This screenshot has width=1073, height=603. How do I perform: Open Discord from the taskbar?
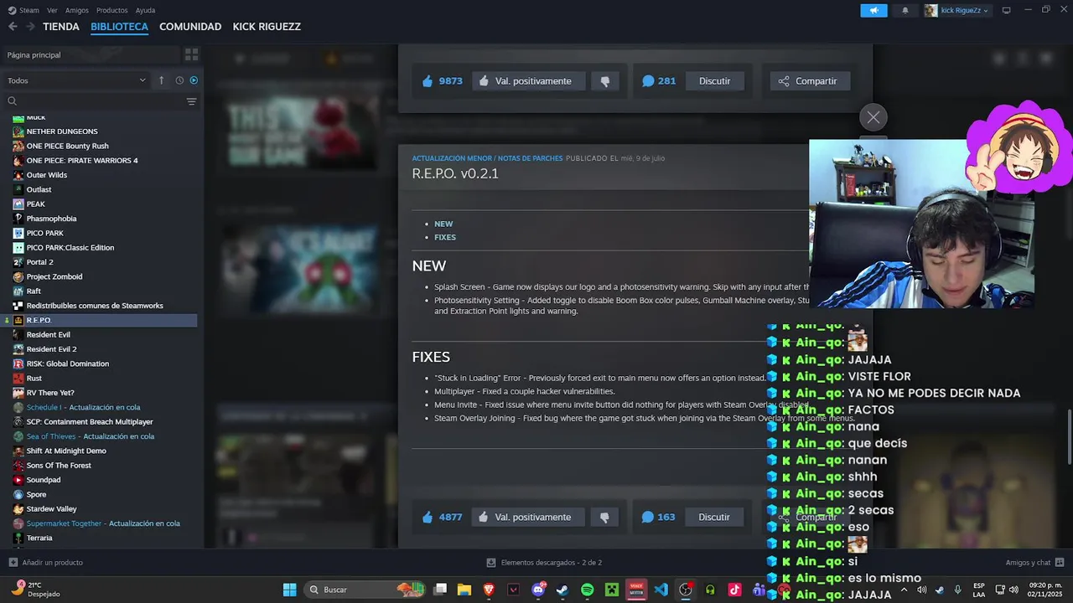click(538, 590)
